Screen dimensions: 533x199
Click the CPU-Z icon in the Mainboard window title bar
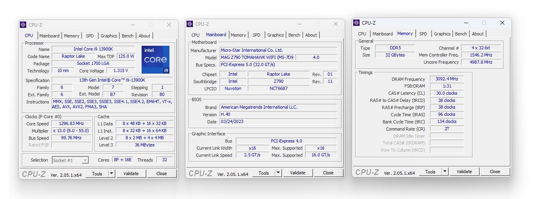[x=190, y=24]
